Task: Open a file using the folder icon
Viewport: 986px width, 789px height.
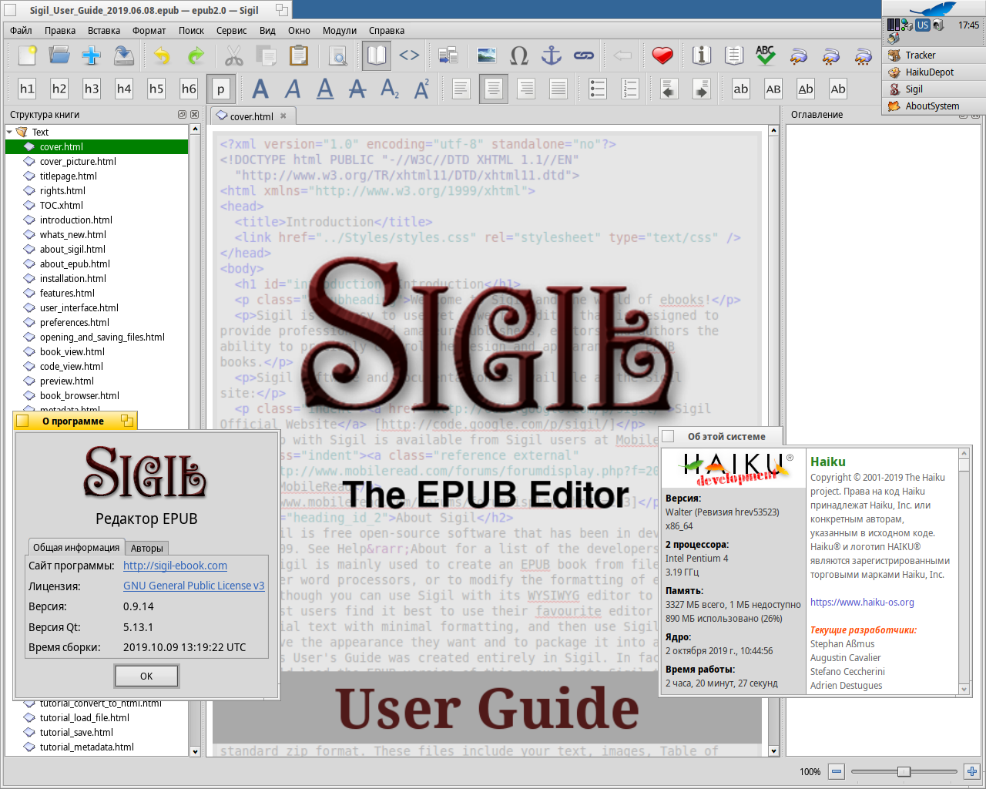Action: (x=59, y=55)
